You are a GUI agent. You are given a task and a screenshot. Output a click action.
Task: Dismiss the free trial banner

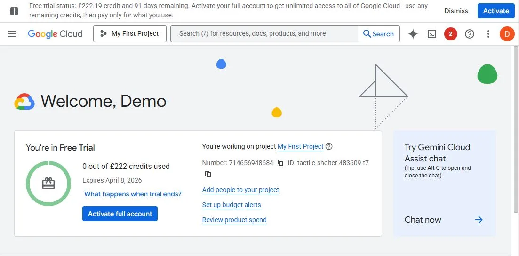click(456, 11)
